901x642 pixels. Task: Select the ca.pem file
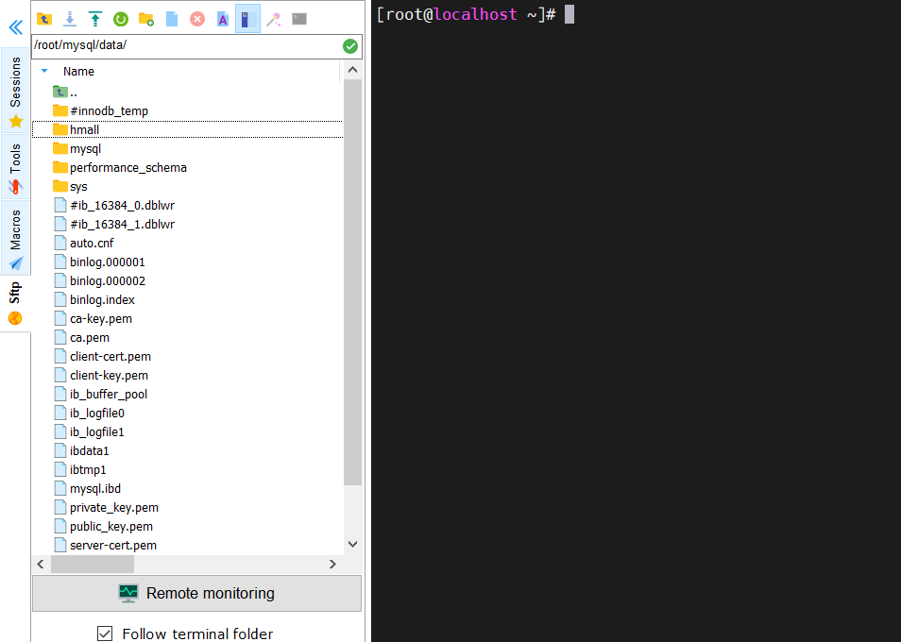click(81, 338)
